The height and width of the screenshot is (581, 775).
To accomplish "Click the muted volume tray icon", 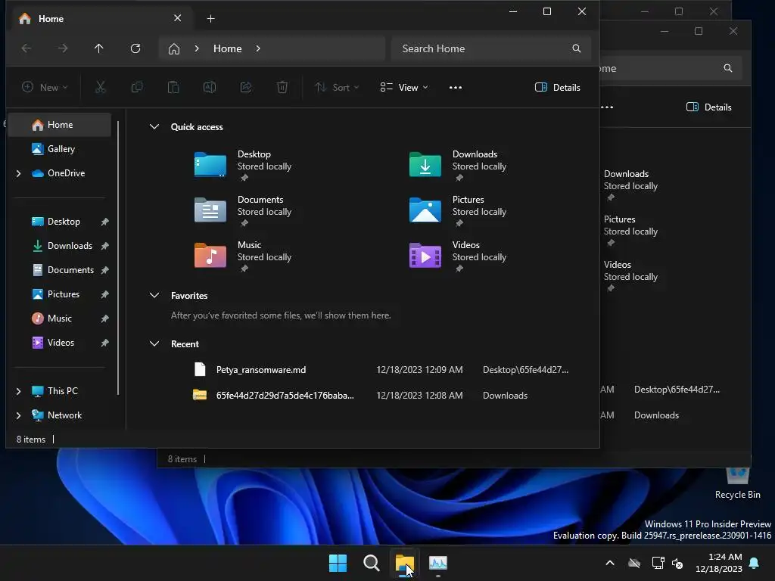I will [677, 563].
